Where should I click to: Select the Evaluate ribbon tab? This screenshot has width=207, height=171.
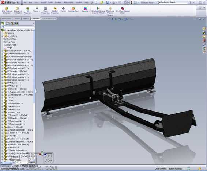(35, 19)
